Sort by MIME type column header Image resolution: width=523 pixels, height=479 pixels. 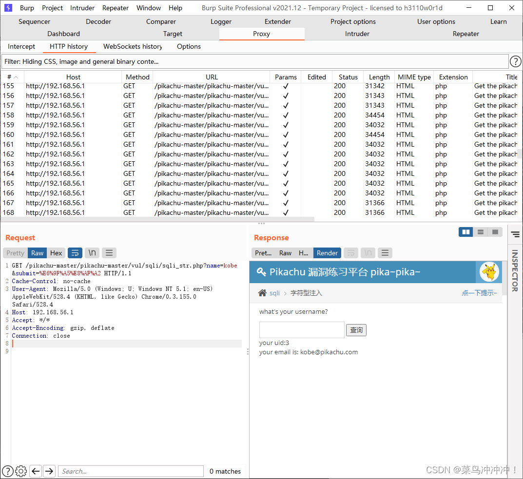coord(414,77)
